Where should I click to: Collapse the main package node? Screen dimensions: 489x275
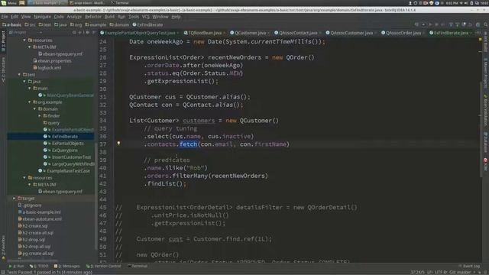tap(30, 89)
